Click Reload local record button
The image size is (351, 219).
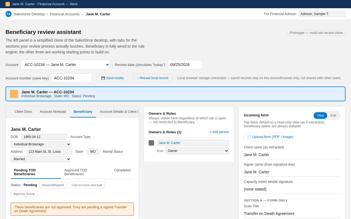point(152,78)
